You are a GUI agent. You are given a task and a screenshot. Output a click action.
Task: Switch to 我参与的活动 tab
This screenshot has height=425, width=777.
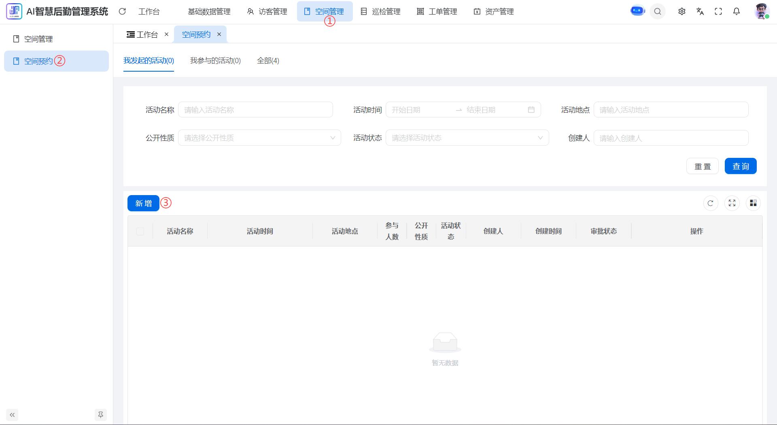215,61
